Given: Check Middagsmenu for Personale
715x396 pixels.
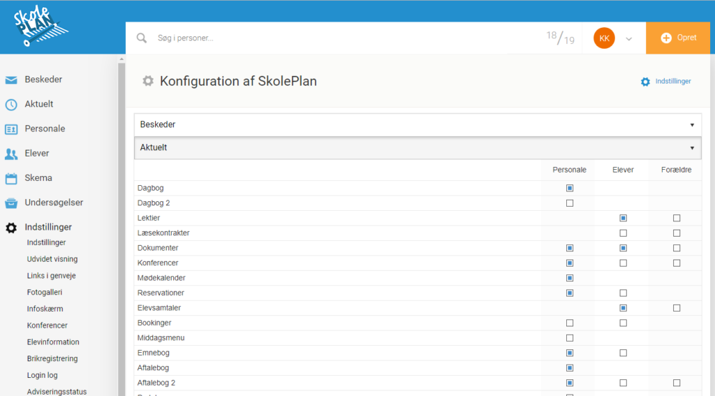Looking at the screenshot, I should (x=570, y=338).
